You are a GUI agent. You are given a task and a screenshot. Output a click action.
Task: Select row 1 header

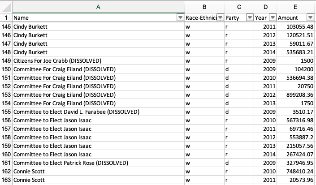[x=6, y=18]
